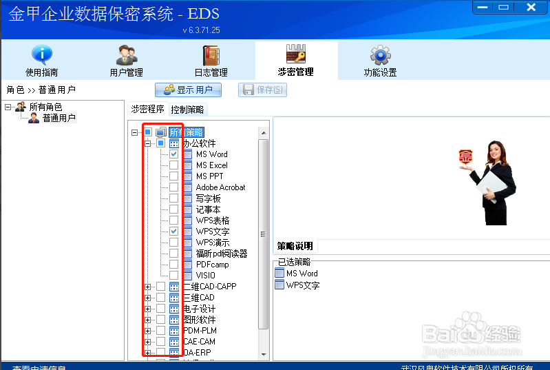Check the PDFcamp checkbox

[x=173, y=264]
